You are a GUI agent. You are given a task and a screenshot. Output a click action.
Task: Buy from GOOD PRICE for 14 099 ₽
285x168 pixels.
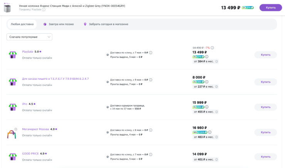[265, 156]
